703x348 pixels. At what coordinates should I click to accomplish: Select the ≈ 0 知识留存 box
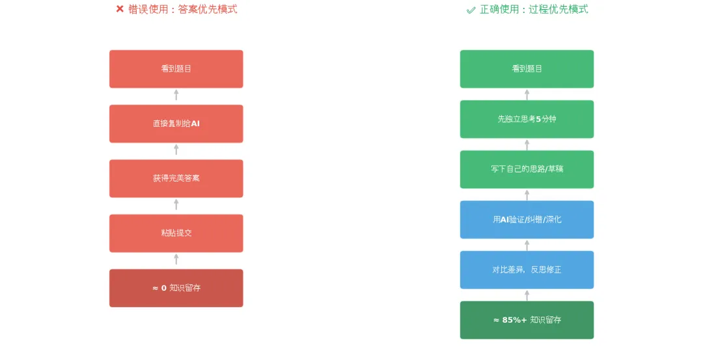(x=176, y=288)
